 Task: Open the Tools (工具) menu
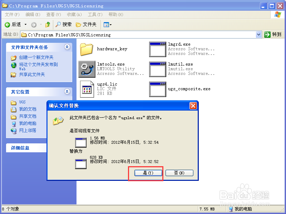[x=95, y=15]
